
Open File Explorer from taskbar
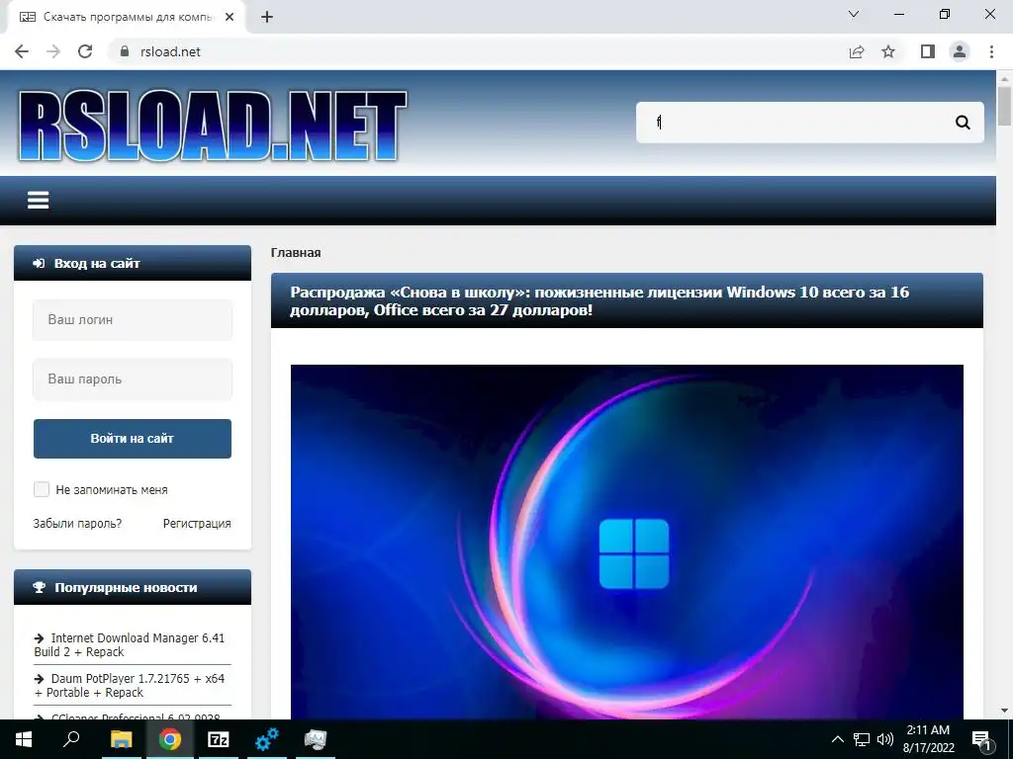pos(121,739)
